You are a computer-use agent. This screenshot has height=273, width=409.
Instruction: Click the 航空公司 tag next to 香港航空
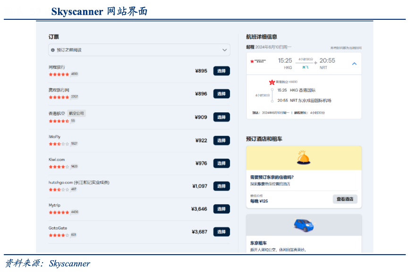(x=77, y=114)
